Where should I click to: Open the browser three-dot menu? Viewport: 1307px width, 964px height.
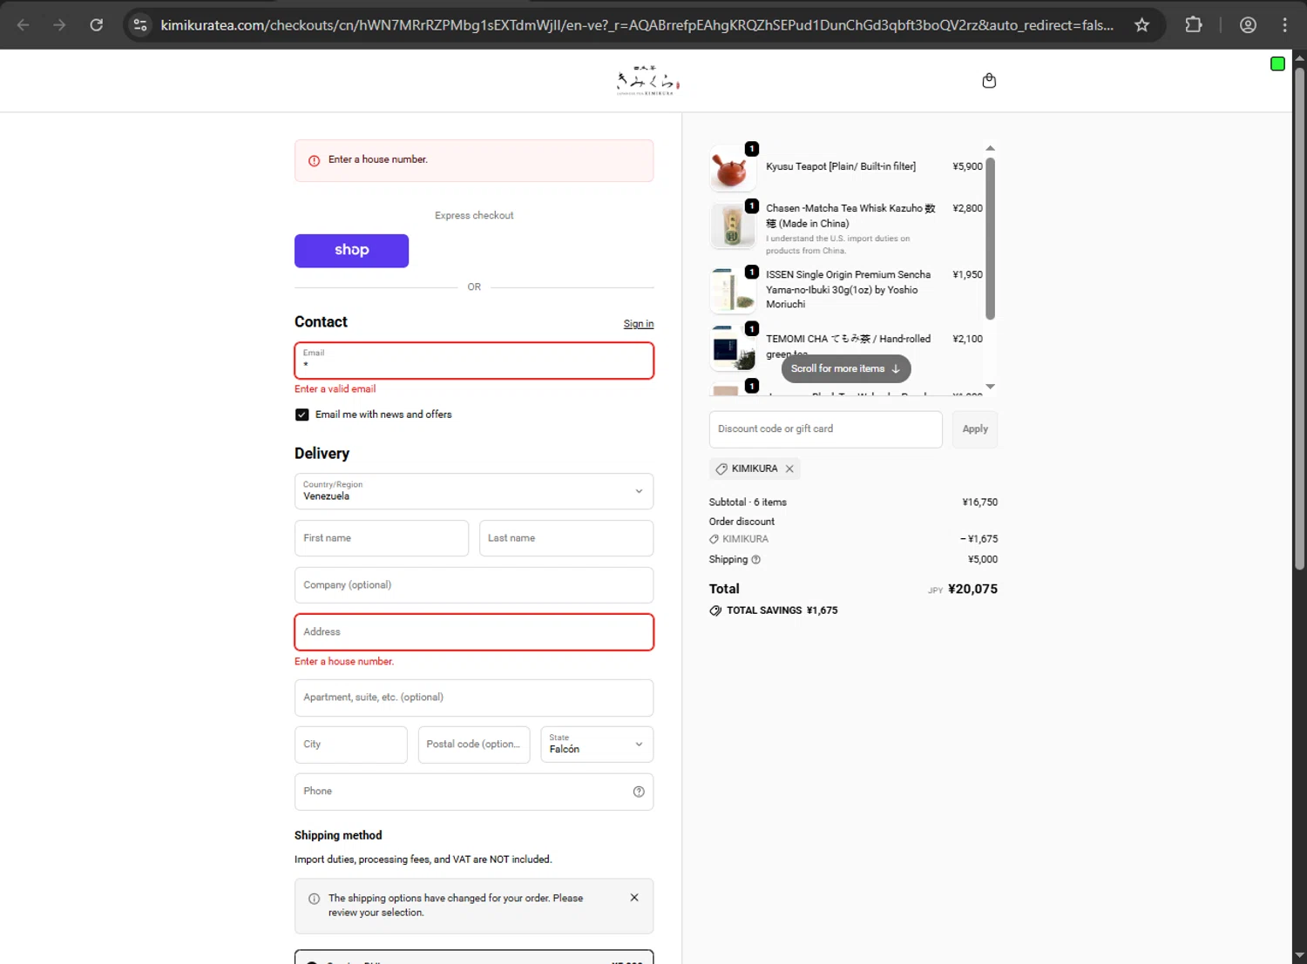[1284, 25]
